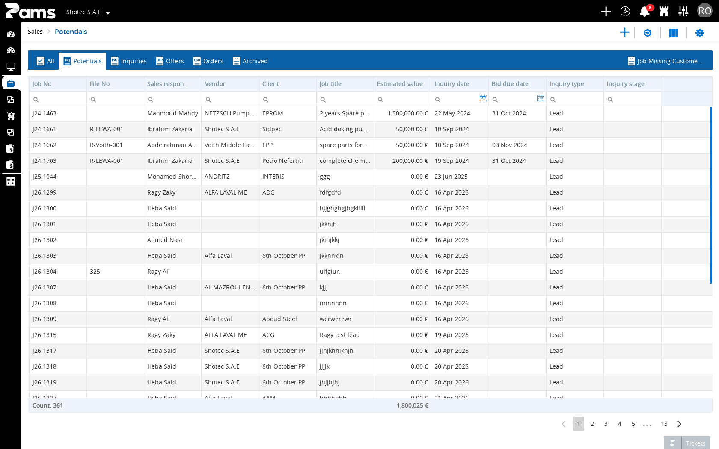The image size is (719, 449).
Task: Go to page 2
Action: click(x=592, y=424)
